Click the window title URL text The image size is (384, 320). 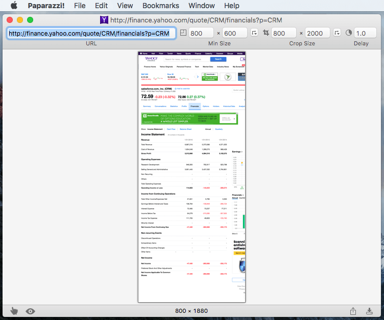(196, 20)
